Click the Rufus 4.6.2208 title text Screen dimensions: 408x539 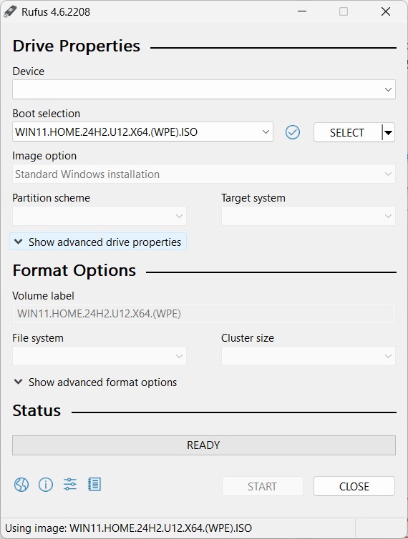click(56, 11)
